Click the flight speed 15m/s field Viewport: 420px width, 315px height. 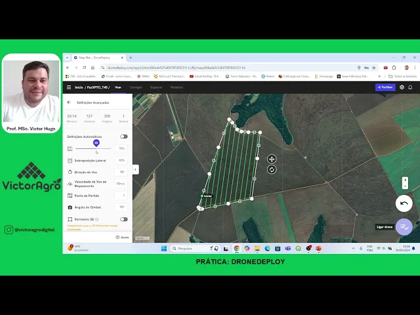point(121,184)
